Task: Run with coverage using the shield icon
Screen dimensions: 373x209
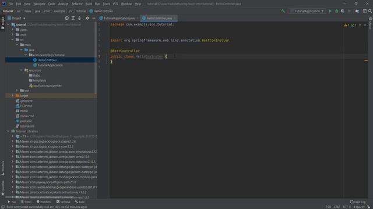Action: 343,11
